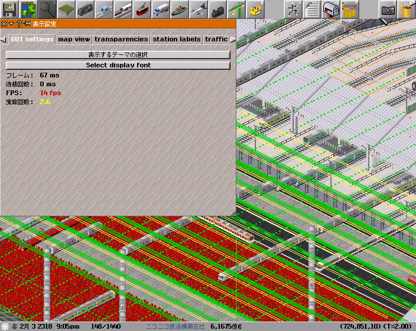Click the yellow 2.6 演算回数 value
This screenshot has height=331, width=416.
pyautogui.click(x=45, y=102)
